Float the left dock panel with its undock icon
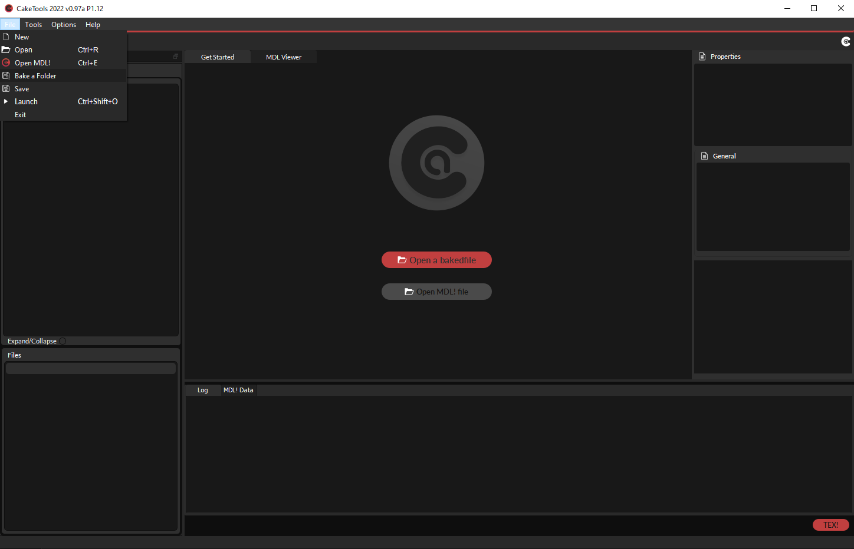854x549 pixels. 176,57
